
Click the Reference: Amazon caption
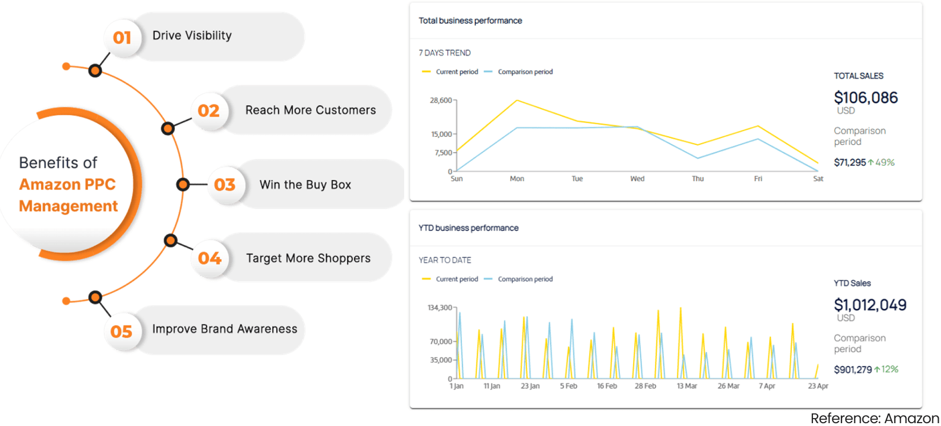(x=874, y=419)
